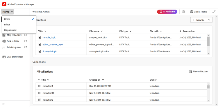Click the Adobe logo icon
Screen dimensions: 218x107
tap(4, 4)
